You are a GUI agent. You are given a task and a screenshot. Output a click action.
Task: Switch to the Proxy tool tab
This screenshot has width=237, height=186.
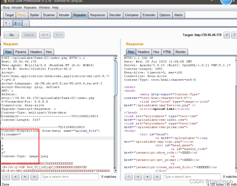(x=22, y=15)
